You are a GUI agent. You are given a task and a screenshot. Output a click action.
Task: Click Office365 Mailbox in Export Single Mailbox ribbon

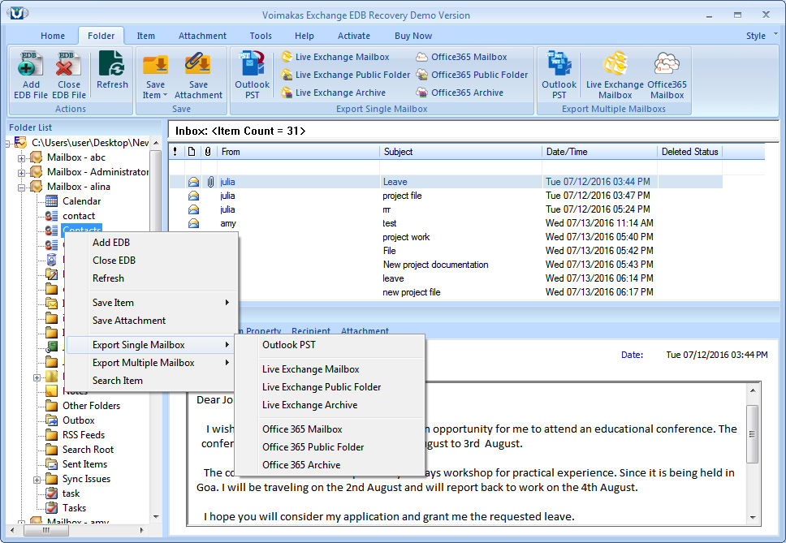(462, 57)
